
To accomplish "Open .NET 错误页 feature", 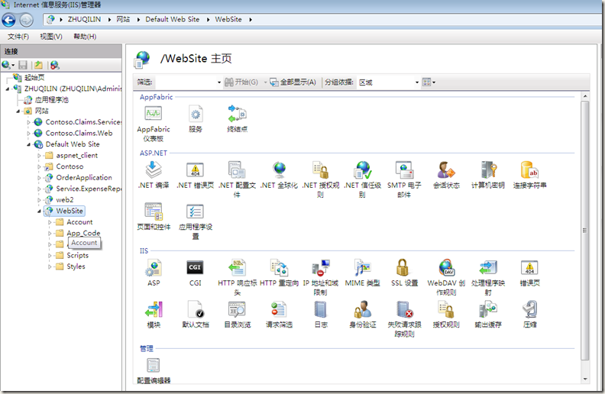I will point(196,175).
